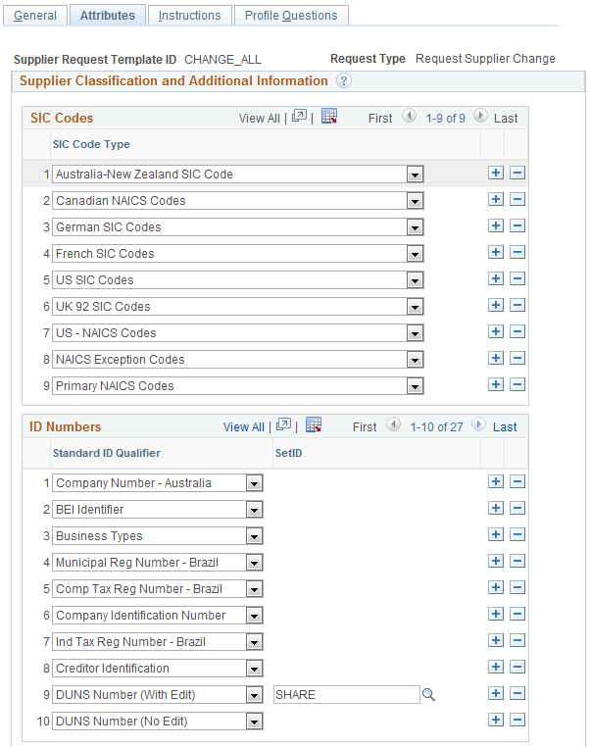
Task: Open the UK 92 SIC Codes dropdown
Action: (415, 307)
